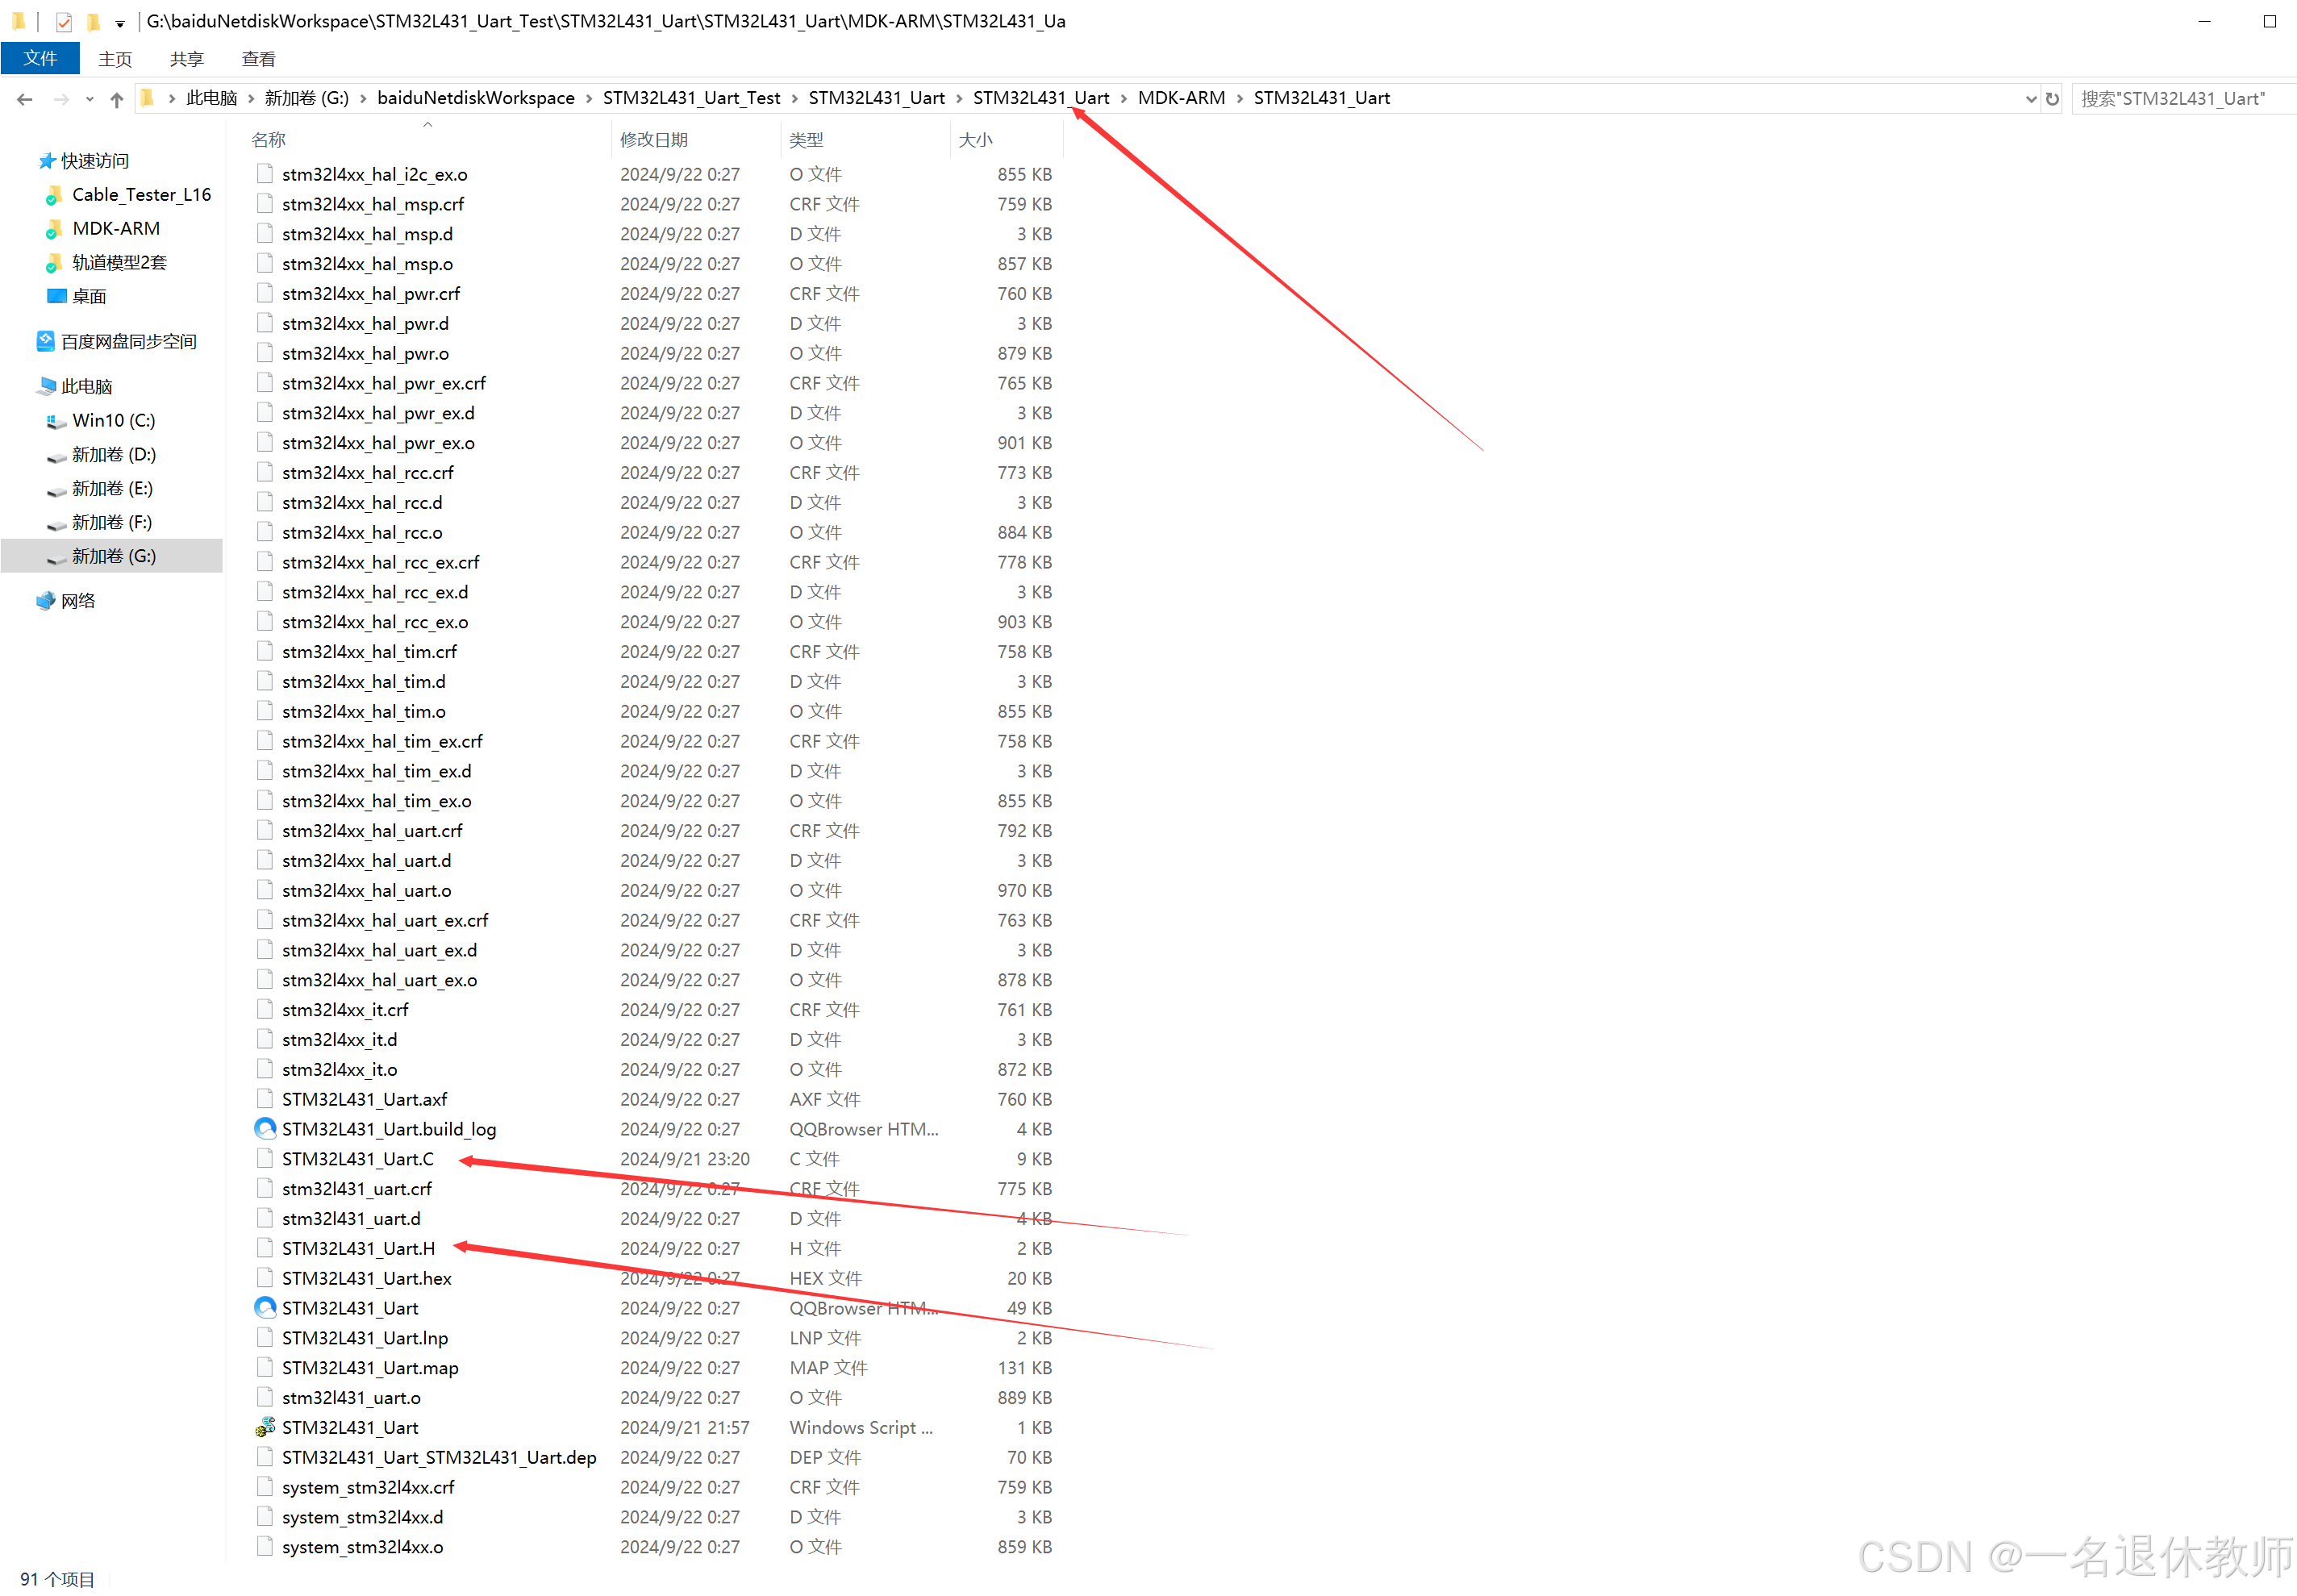The width and height of the screenshot is (2297, 1596).
Task: Open Baidu Netdisk sync space in sidebar
Action: pyautogui.click(x=127, y=341)
